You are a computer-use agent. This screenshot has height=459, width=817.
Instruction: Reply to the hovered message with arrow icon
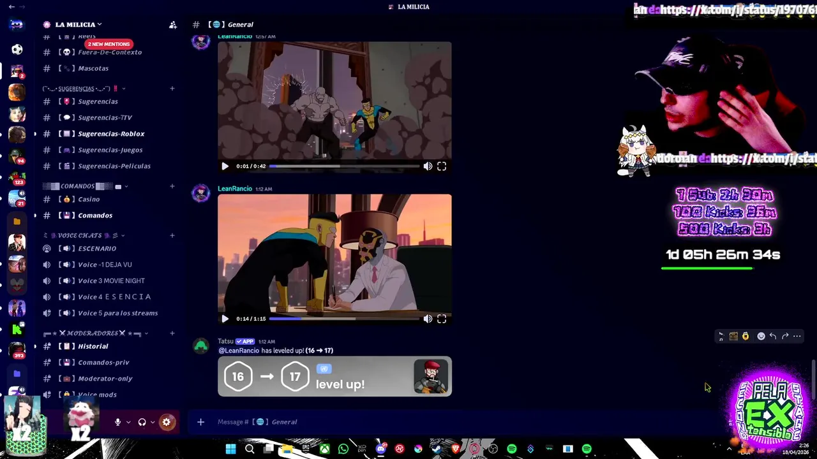point(773,336)
